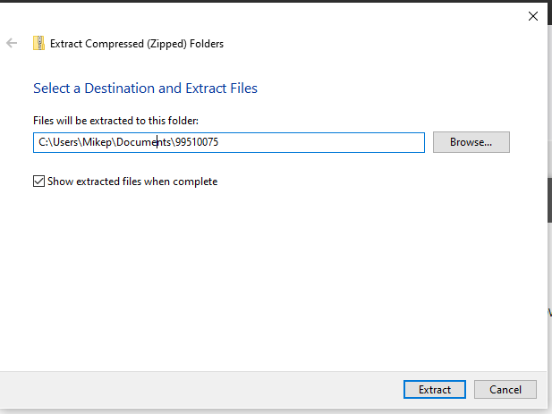Uncheck the Show extracted files checkbox box
This screenshot has width=552, height=414.
38,182
